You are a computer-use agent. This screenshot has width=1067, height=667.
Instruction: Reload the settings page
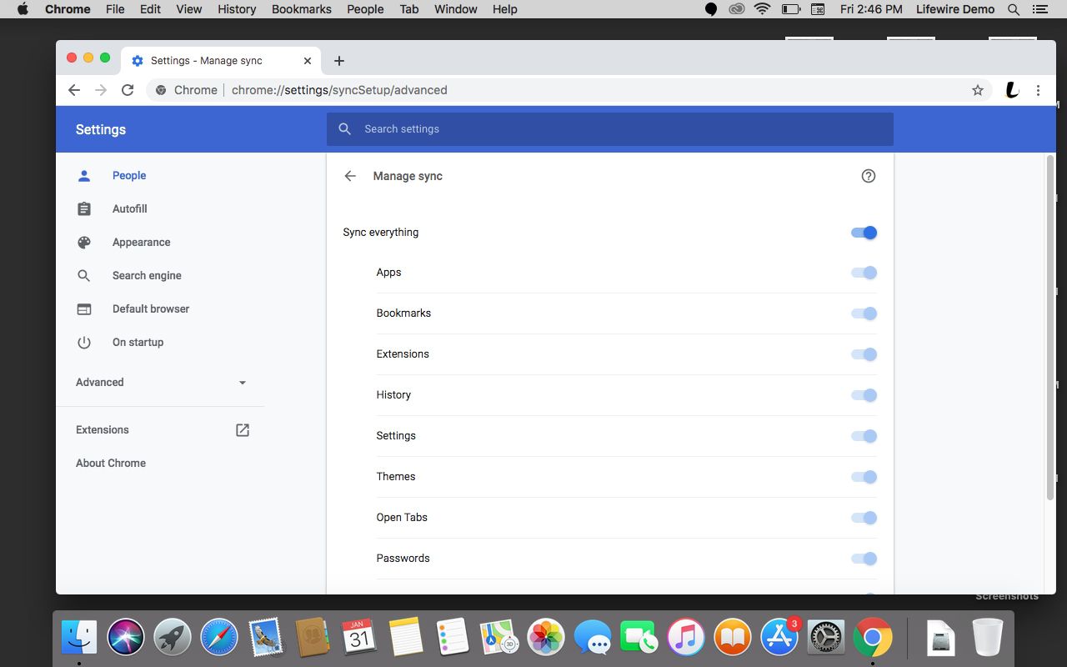click(128, 90)
